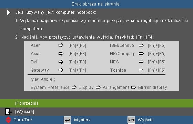Click the 'Góra/Dół' label in footer
193x124 pixels.
pos(23,120)
